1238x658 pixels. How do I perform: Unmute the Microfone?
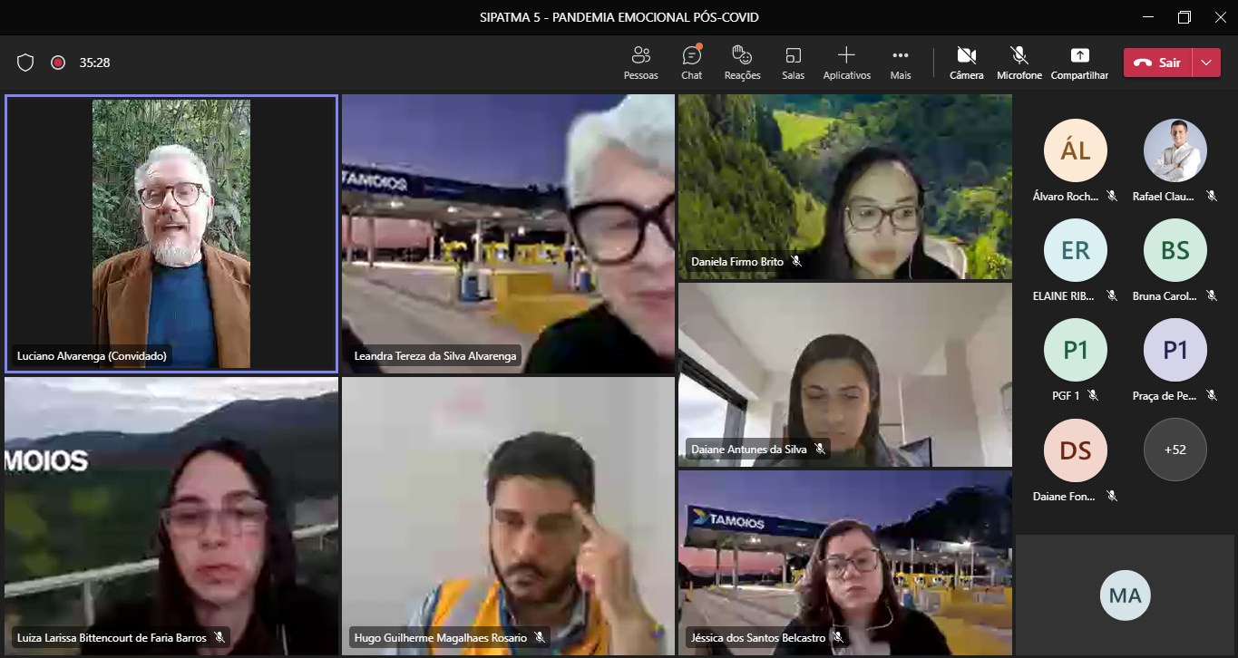tap(1019, 62)
